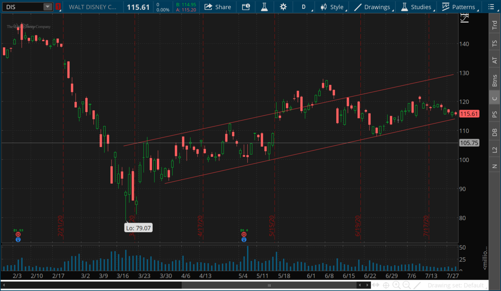Open the AT sidebar tab
This screenshot has height=291, width=501.
click(x=495, y=61)
